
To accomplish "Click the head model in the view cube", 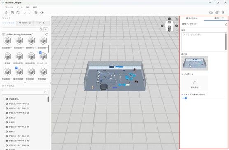I will point(169,27).
